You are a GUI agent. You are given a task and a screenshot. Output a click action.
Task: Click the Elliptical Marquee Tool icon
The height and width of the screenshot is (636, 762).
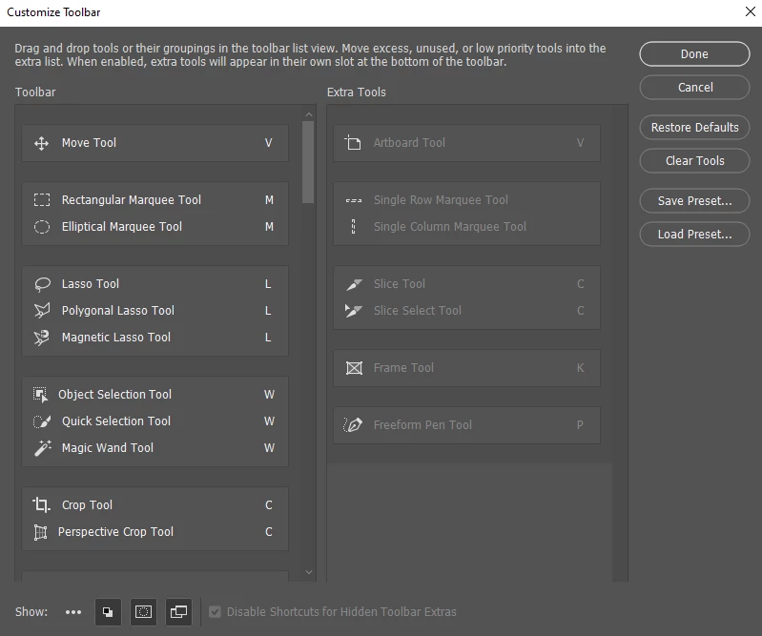pos(42,227)
